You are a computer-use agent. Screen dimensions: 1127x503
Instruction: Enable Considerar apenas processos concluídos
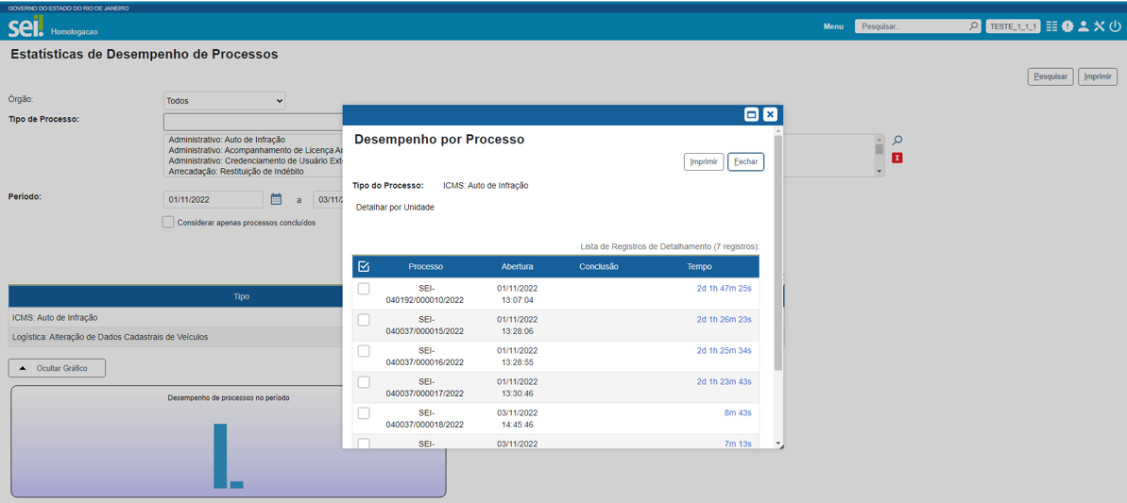click(168, 223)
